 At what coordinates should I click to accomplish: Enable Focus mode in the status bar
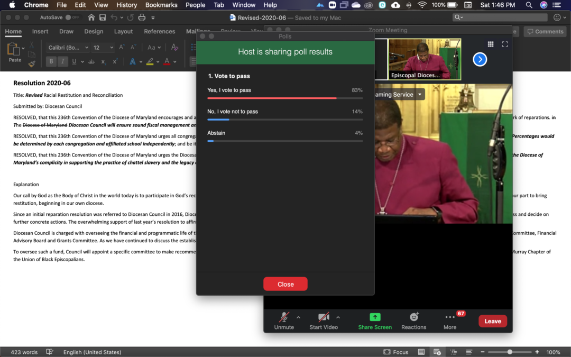click(396, 352)
